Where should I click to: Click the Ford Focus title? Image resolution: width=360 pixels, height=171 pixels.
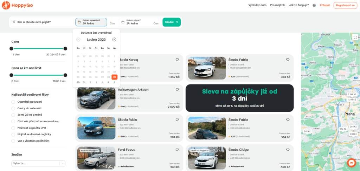[x=127, y=150]
